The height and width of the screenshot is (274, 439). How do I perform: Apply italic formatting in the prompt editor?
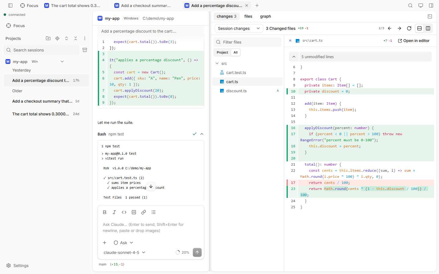click(x=114, y=212)
